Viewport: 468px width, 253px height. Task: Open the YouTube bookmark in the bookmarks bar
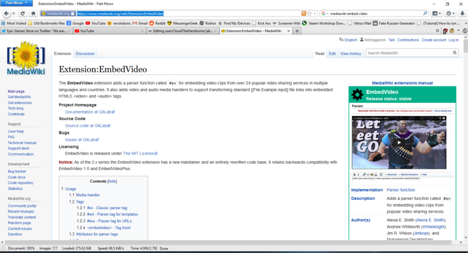(95, 23)
